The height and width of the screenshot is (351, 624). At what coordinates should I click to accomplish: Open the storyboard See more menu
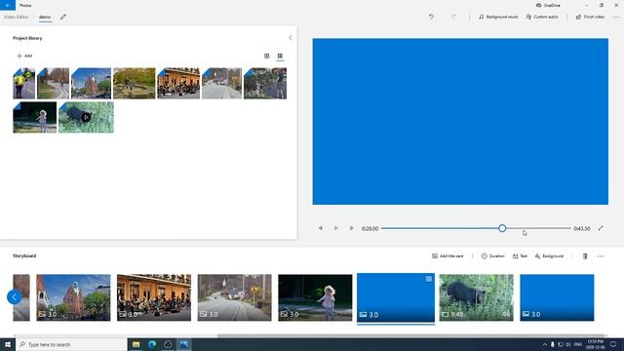(601, 256)
